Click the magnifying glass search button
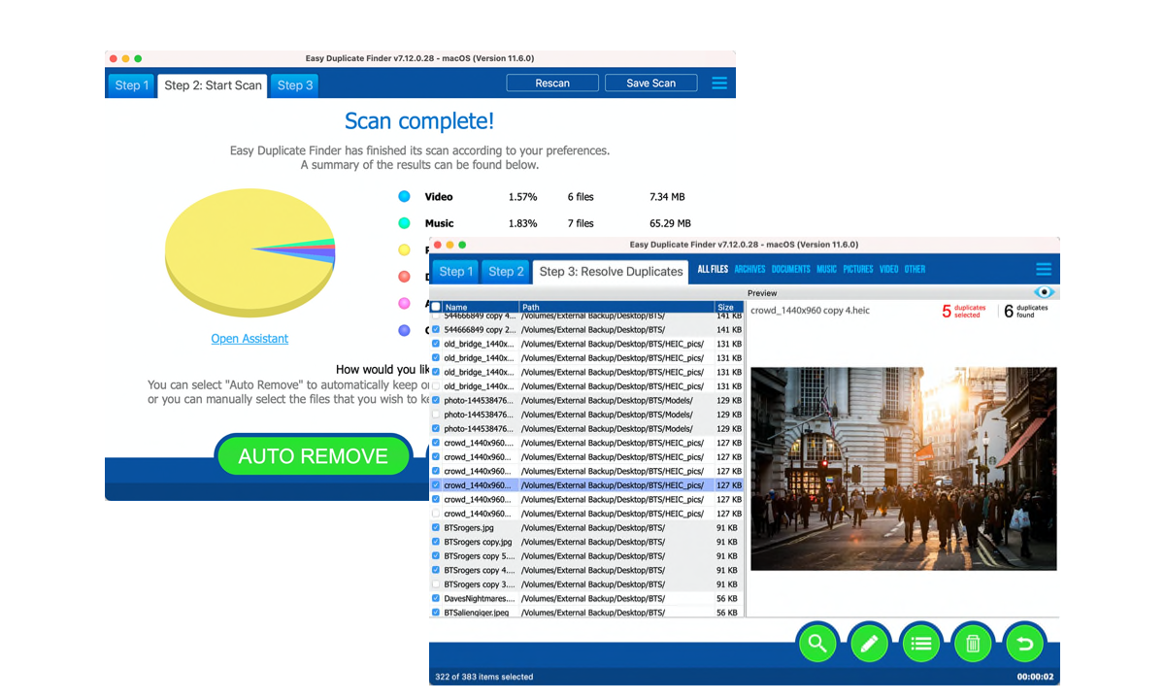 tap(817, 643)
